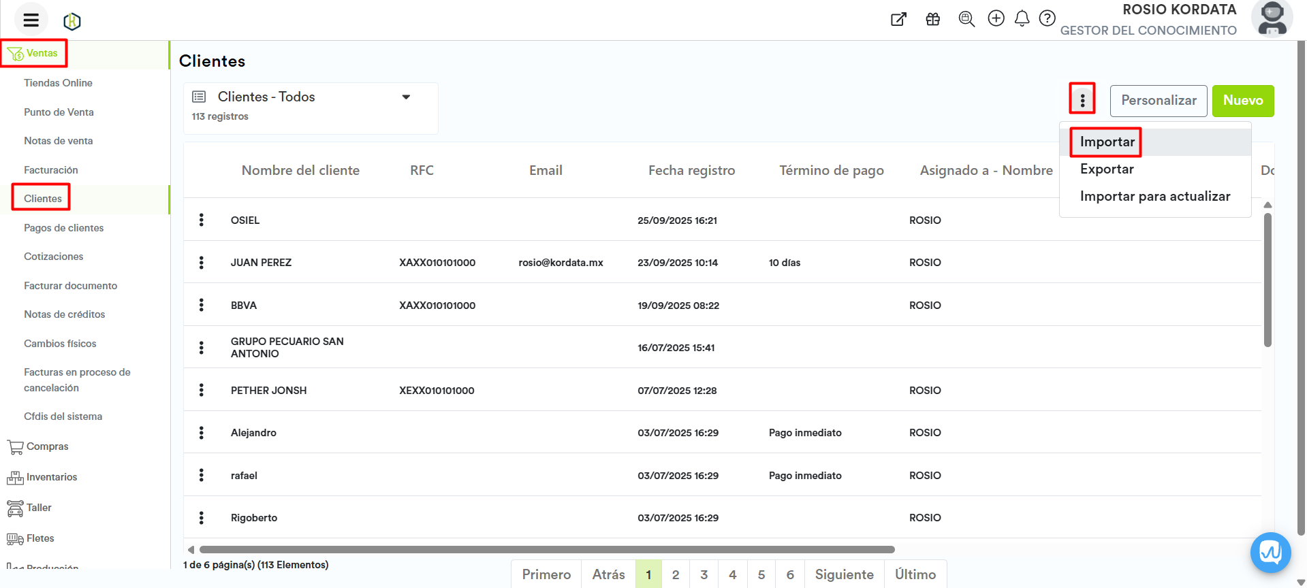Click the help question mark icon

coord(1047,18)
